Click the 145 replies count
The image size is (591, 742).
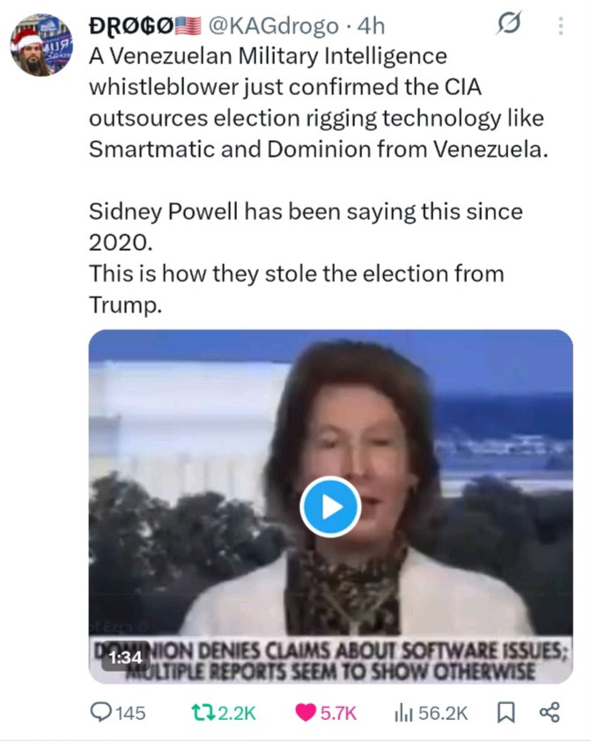click(x=130, y=712)
